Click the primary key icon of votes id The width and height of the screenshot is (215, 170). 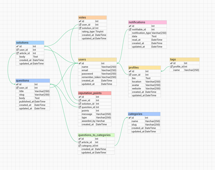pos(80,21)
